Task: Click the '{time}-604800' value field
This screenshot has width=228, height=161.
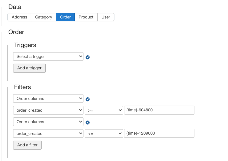Action: coord(159,110)
